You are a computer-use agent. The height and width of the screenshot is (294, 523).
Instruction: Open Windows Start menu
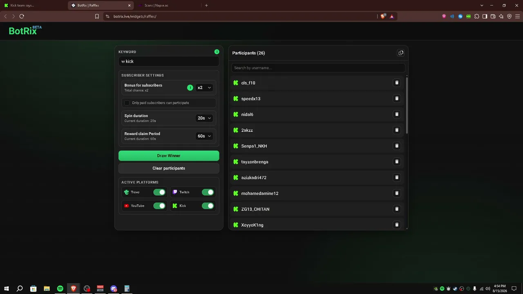(7, 289)
